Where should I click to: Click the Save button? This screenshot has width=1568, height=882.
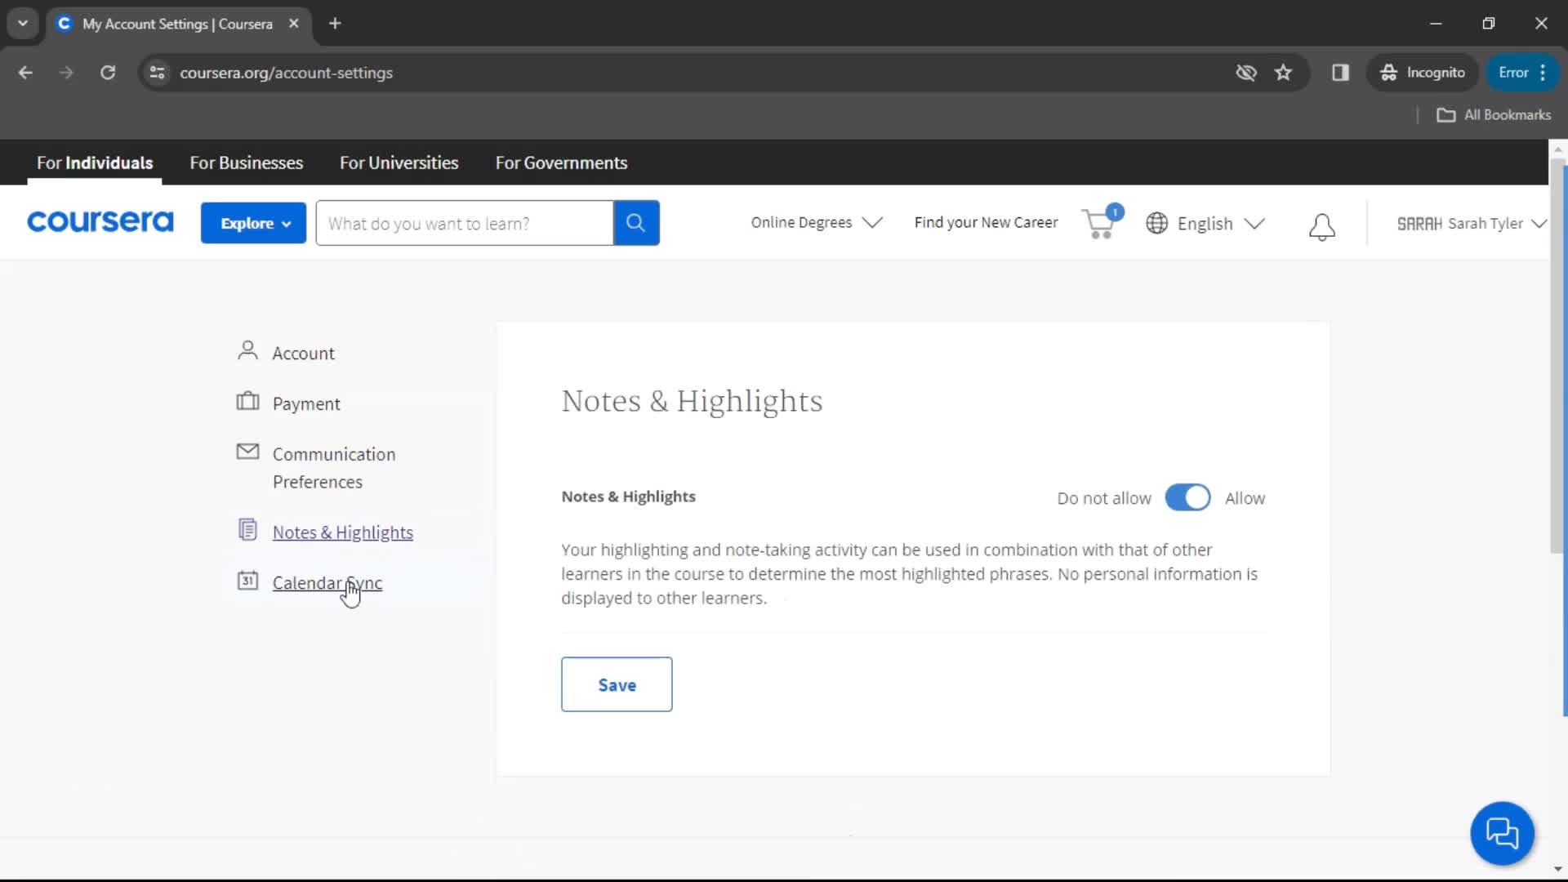pyautogui.click(x=617, y=684)
